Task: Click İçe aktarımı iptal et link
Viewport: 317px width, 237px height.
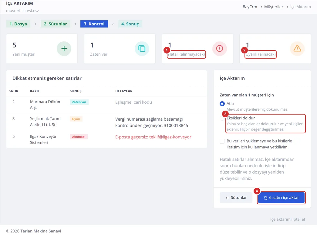Action: point(288,219)
